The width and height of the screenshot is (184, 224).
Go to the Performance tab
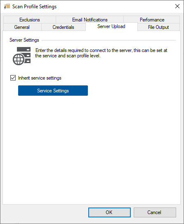coord(152,19)
